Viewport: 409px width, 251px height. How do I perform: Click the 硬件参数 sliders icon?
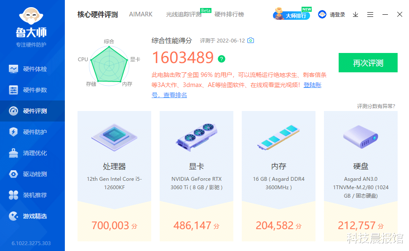(13, 90)
